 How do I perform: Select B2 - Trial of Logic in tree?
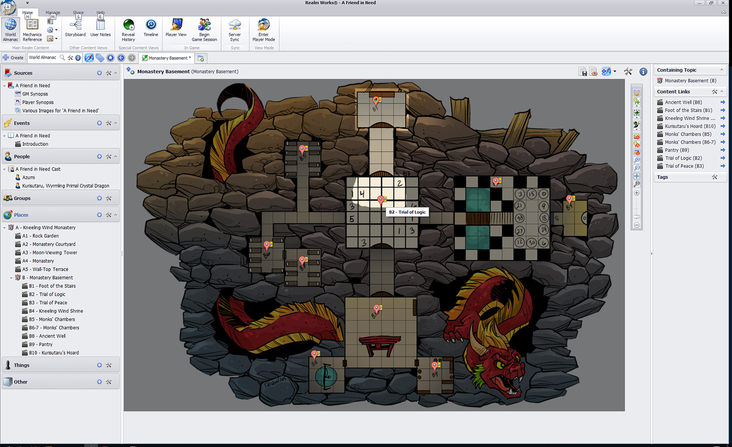coord(47,294)
